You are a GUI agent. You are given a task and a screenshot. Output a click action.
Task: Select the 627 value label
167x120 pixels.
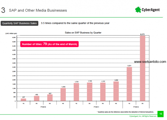pyautogui.click(x=50, y=93)
